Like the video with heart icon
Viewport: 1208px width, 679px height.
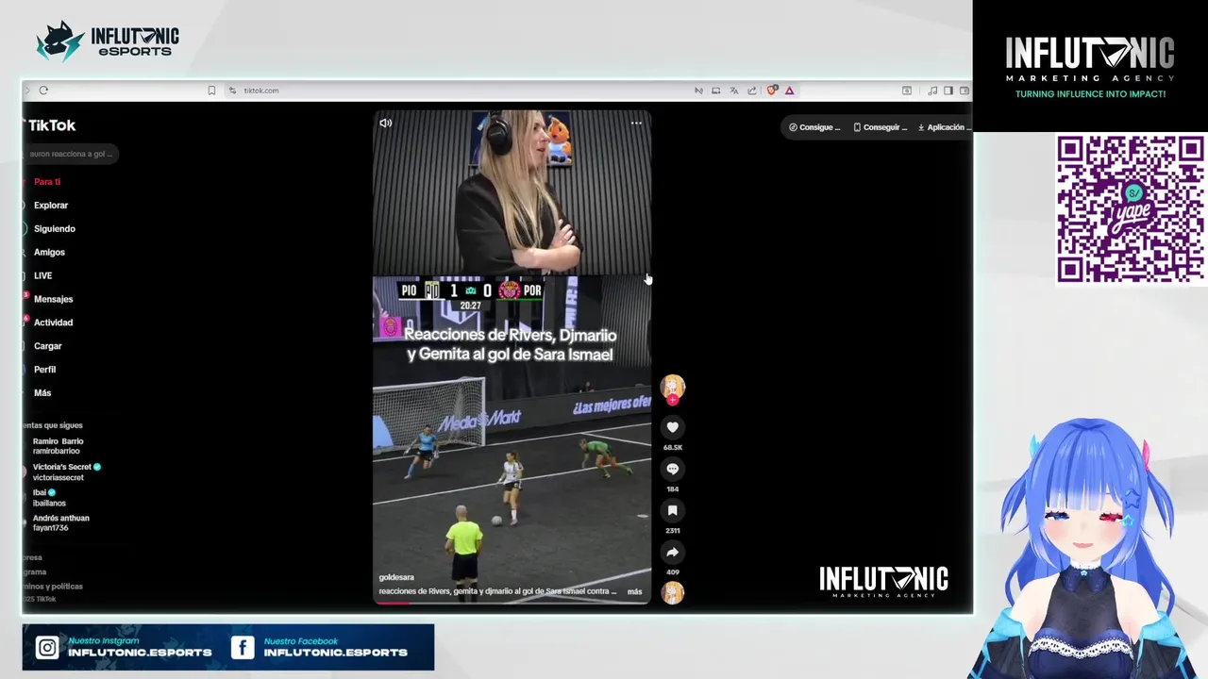click(672, 427)
